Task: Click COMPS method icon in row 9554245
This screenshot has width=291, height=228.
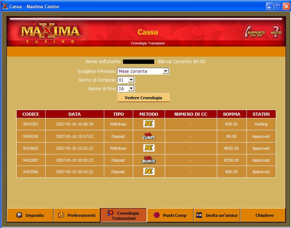Action: (149, 136)
